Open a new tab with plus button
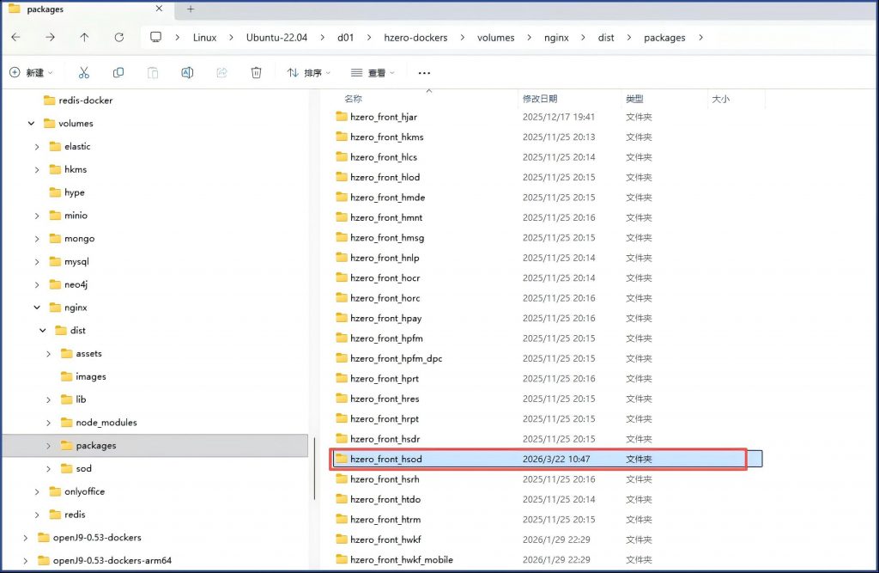 coord(191,9)
